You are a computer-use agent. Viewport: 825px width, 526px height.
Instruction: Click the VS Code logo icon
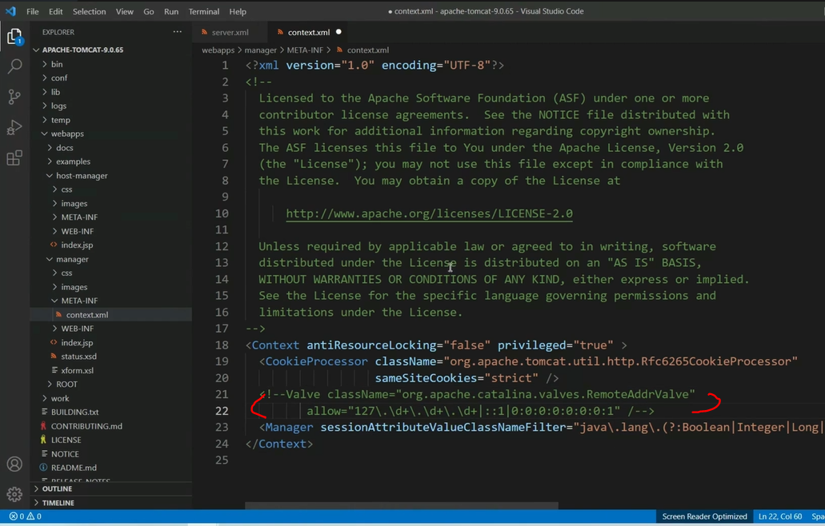[10, 11]
